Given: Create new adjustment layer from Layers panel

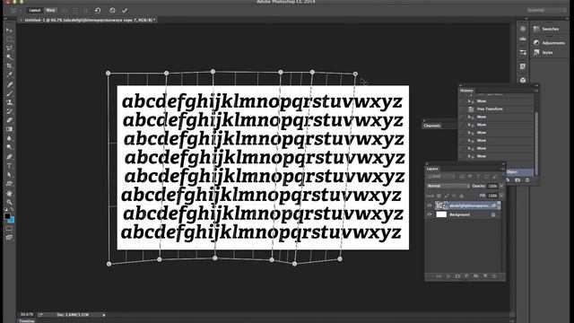Looking at the screenshot, I should (466, 275).
